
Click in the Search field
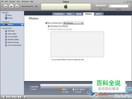click(x=119, y=6)
